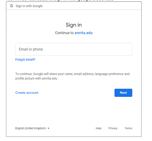152x141 pixels.
Task: Click the 'Continue to' label text
Action: [64, 33]
